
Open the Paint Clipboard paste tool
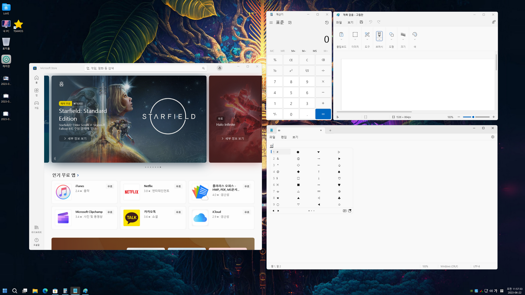[341, 34]
